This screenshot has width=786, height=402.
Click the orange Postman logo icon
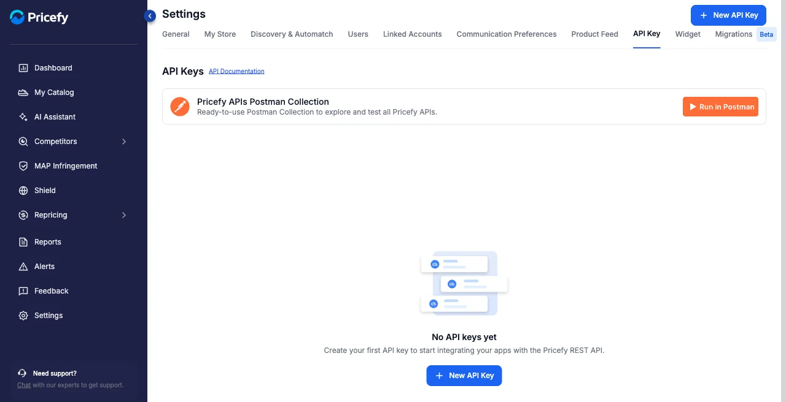coord(180,107)
